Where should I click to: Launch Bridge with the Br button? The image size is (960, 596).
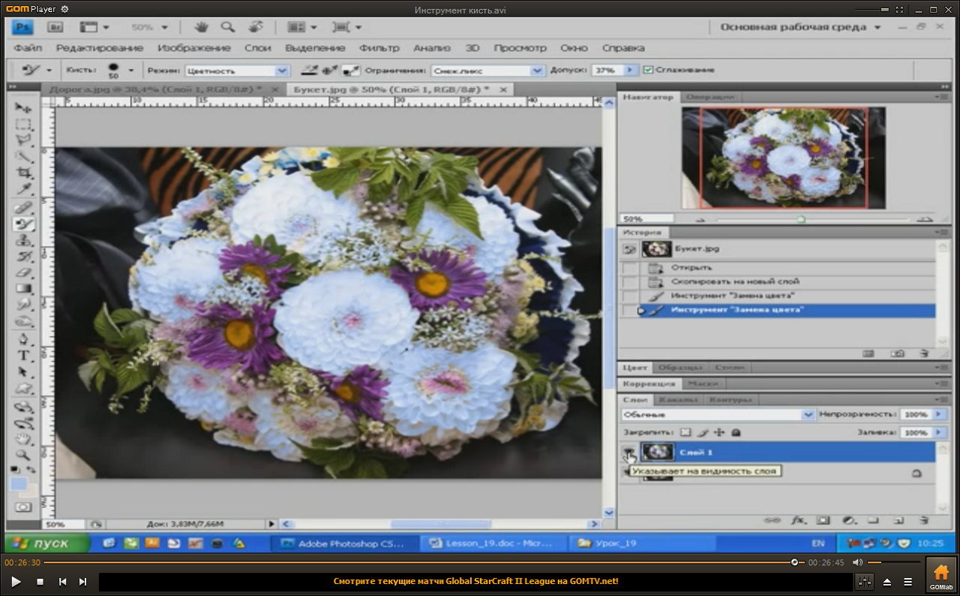point(55,27)
